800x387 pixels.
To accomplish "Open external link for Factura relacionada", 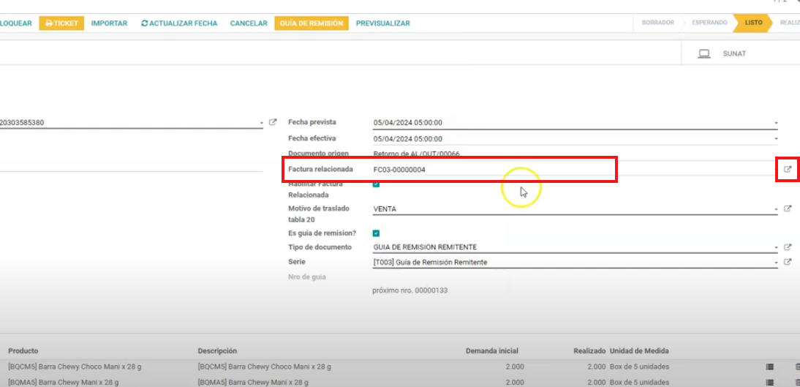I will click(x=788, y=170).
